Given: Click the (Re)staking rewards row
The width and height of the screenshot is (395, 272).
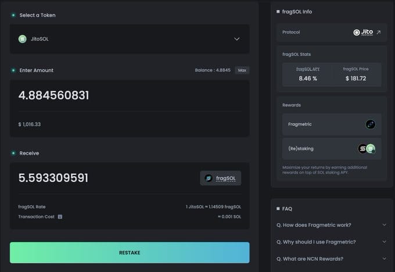Looking at the screenshot, I should [x=332, y=149].
